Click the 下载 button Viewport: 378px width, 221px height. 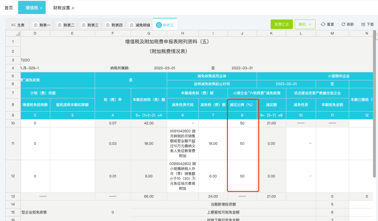(x=367, y=24)
